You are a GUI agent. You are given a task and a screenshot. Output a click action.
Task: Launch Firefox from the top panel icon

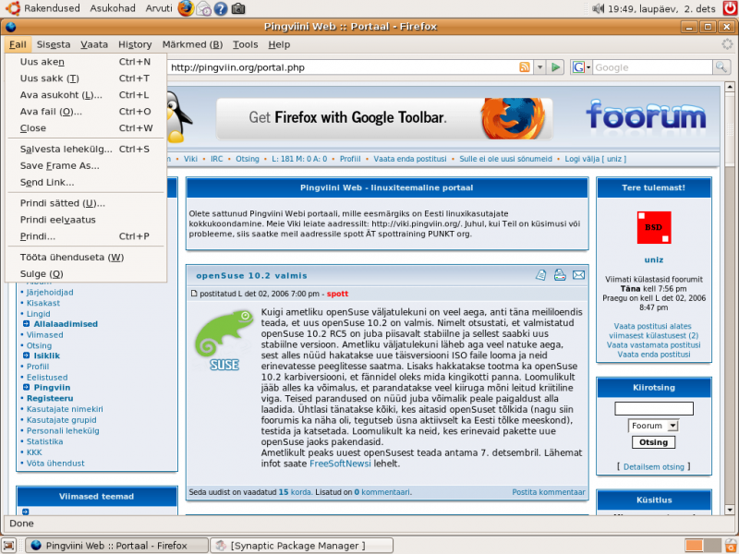tap(186, 8)
